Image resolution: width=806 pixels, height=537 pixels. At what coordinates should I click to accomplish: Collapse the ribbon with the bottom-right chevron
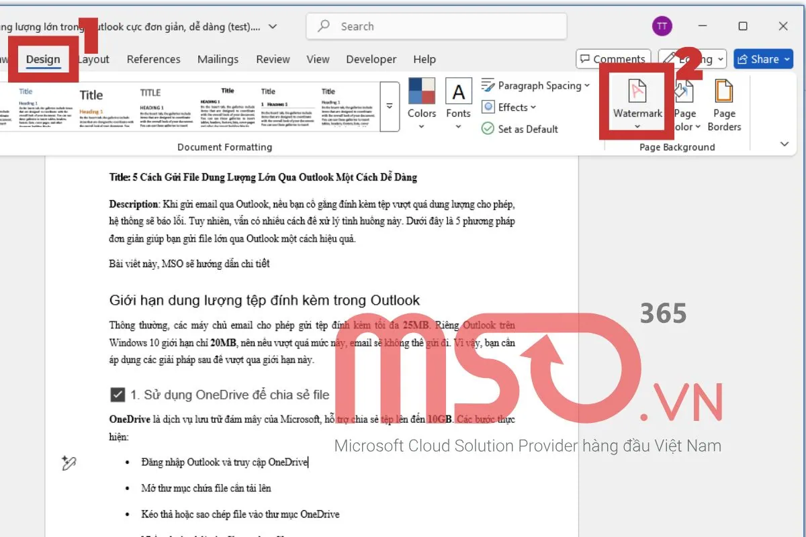[785, 144]
